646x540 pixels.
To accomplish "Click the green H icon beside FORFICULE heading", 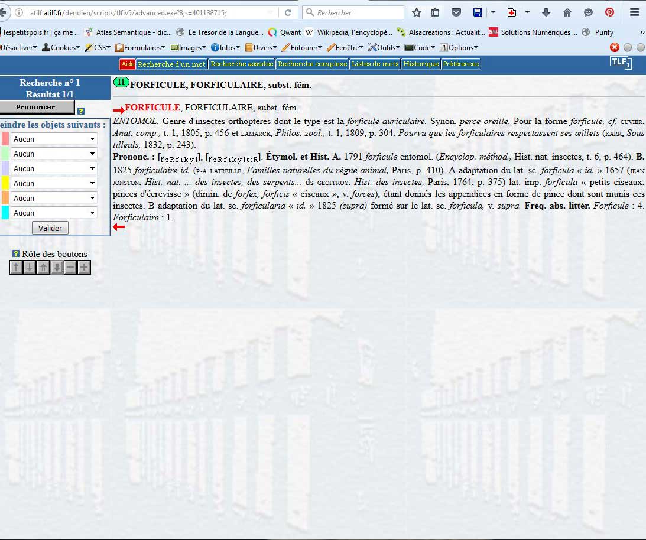I will [121, 83].
